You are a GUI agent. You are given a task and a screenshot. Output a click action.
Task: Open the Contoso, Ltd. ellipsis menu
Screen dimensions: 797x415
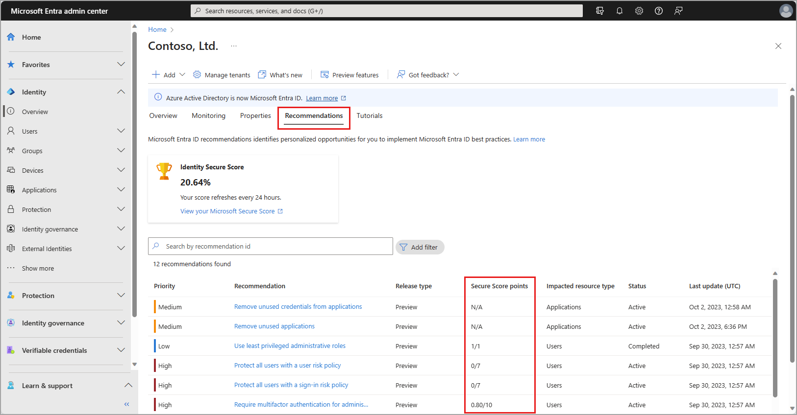click(234, 46)
